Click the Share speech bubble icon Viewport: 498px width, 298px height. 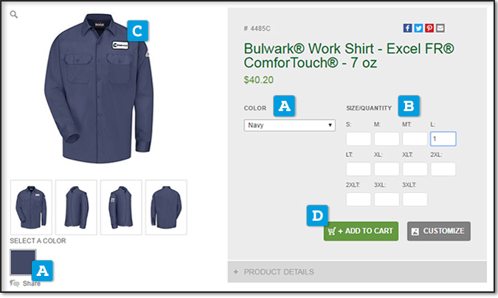[14, 283]
